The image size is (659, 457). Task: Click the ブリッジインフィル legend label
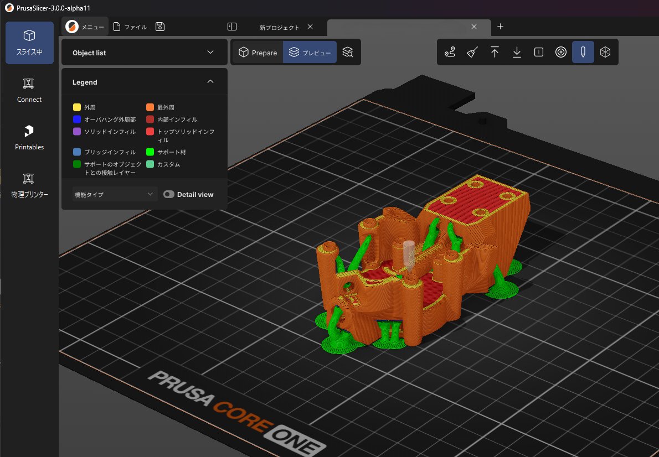coord(110,152)
